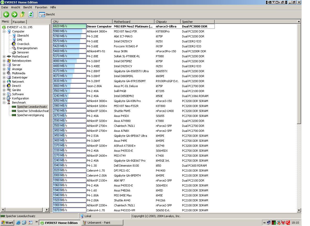Switch to Unbenannt - Paint taskbar window
This screenshot has height=226, width=310.
point(102,223)
